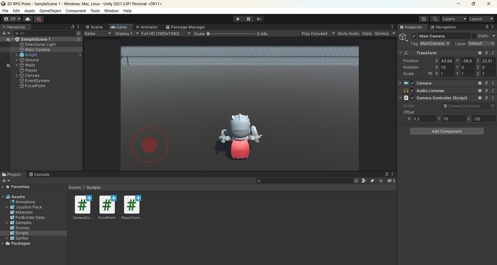Open the Inspector panel kebab menu

[493, 27]
